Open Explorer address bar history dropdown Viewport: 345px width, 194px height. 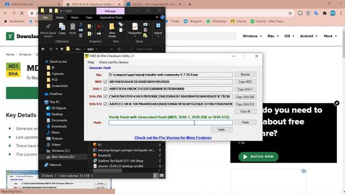point(112,49)
